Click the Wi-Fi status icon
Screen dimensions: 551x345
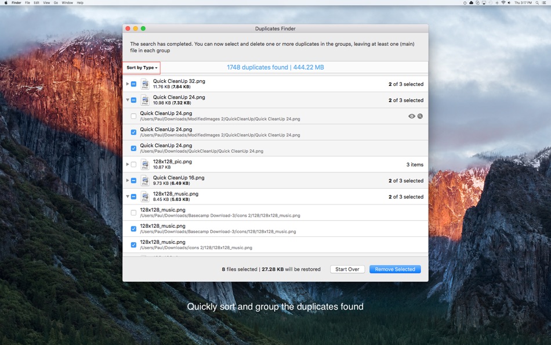[x=503, y=2]
